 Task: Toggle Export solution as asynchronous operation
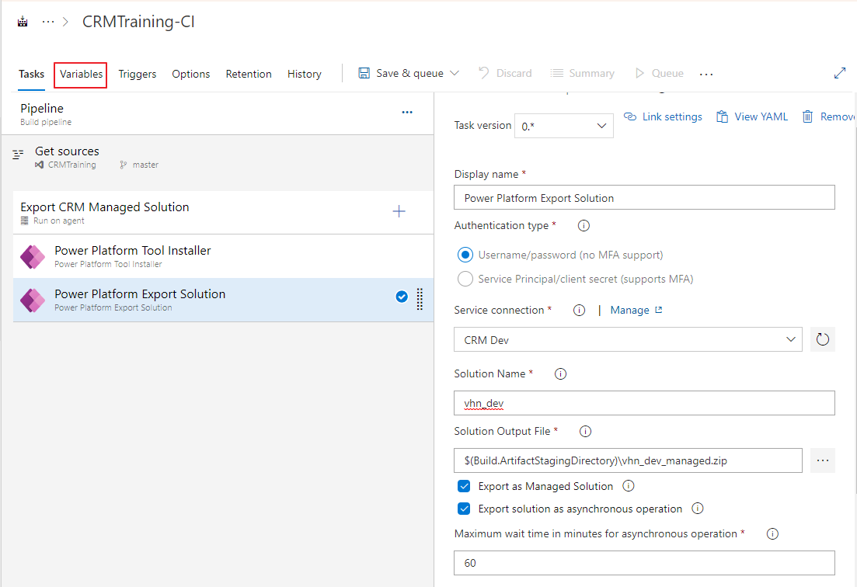pyautogui.click(x=464, y=509)
